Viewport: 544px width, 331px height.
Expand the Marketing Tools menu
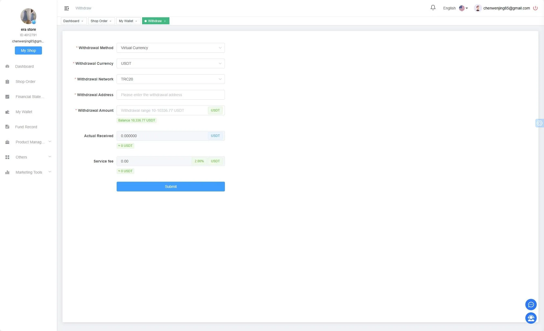[x=28, y=172]
